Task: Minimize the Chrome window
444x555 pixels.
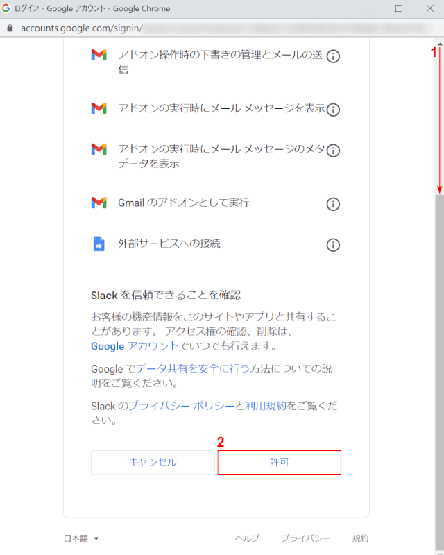Action: tap(368, 8)
